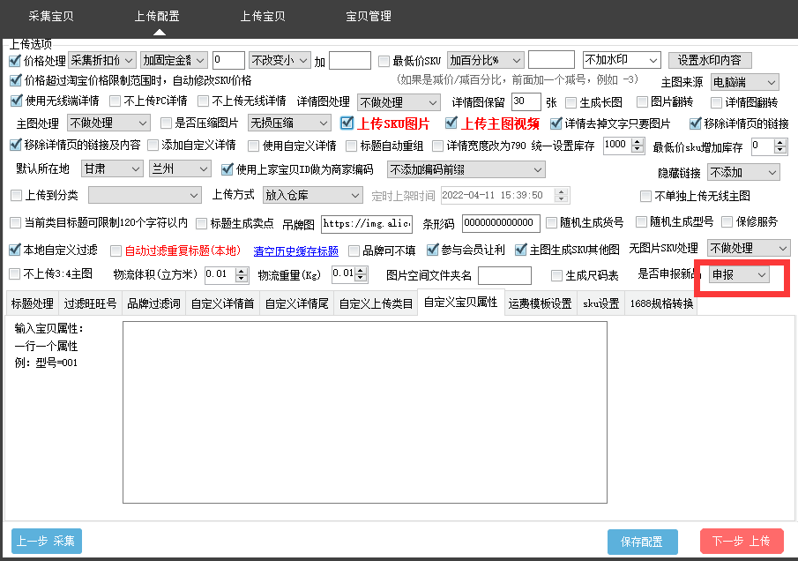Screen dimensions: 798x561
Task: Click 图片空间文件夹名 input field
Action: point(504,275)
